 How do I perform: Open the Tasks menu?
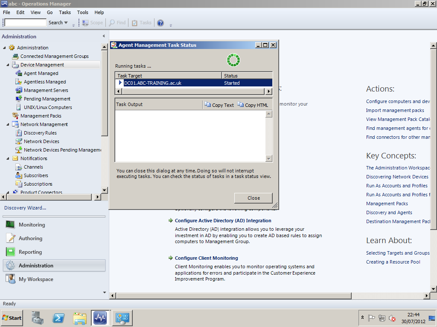point(65,12)
